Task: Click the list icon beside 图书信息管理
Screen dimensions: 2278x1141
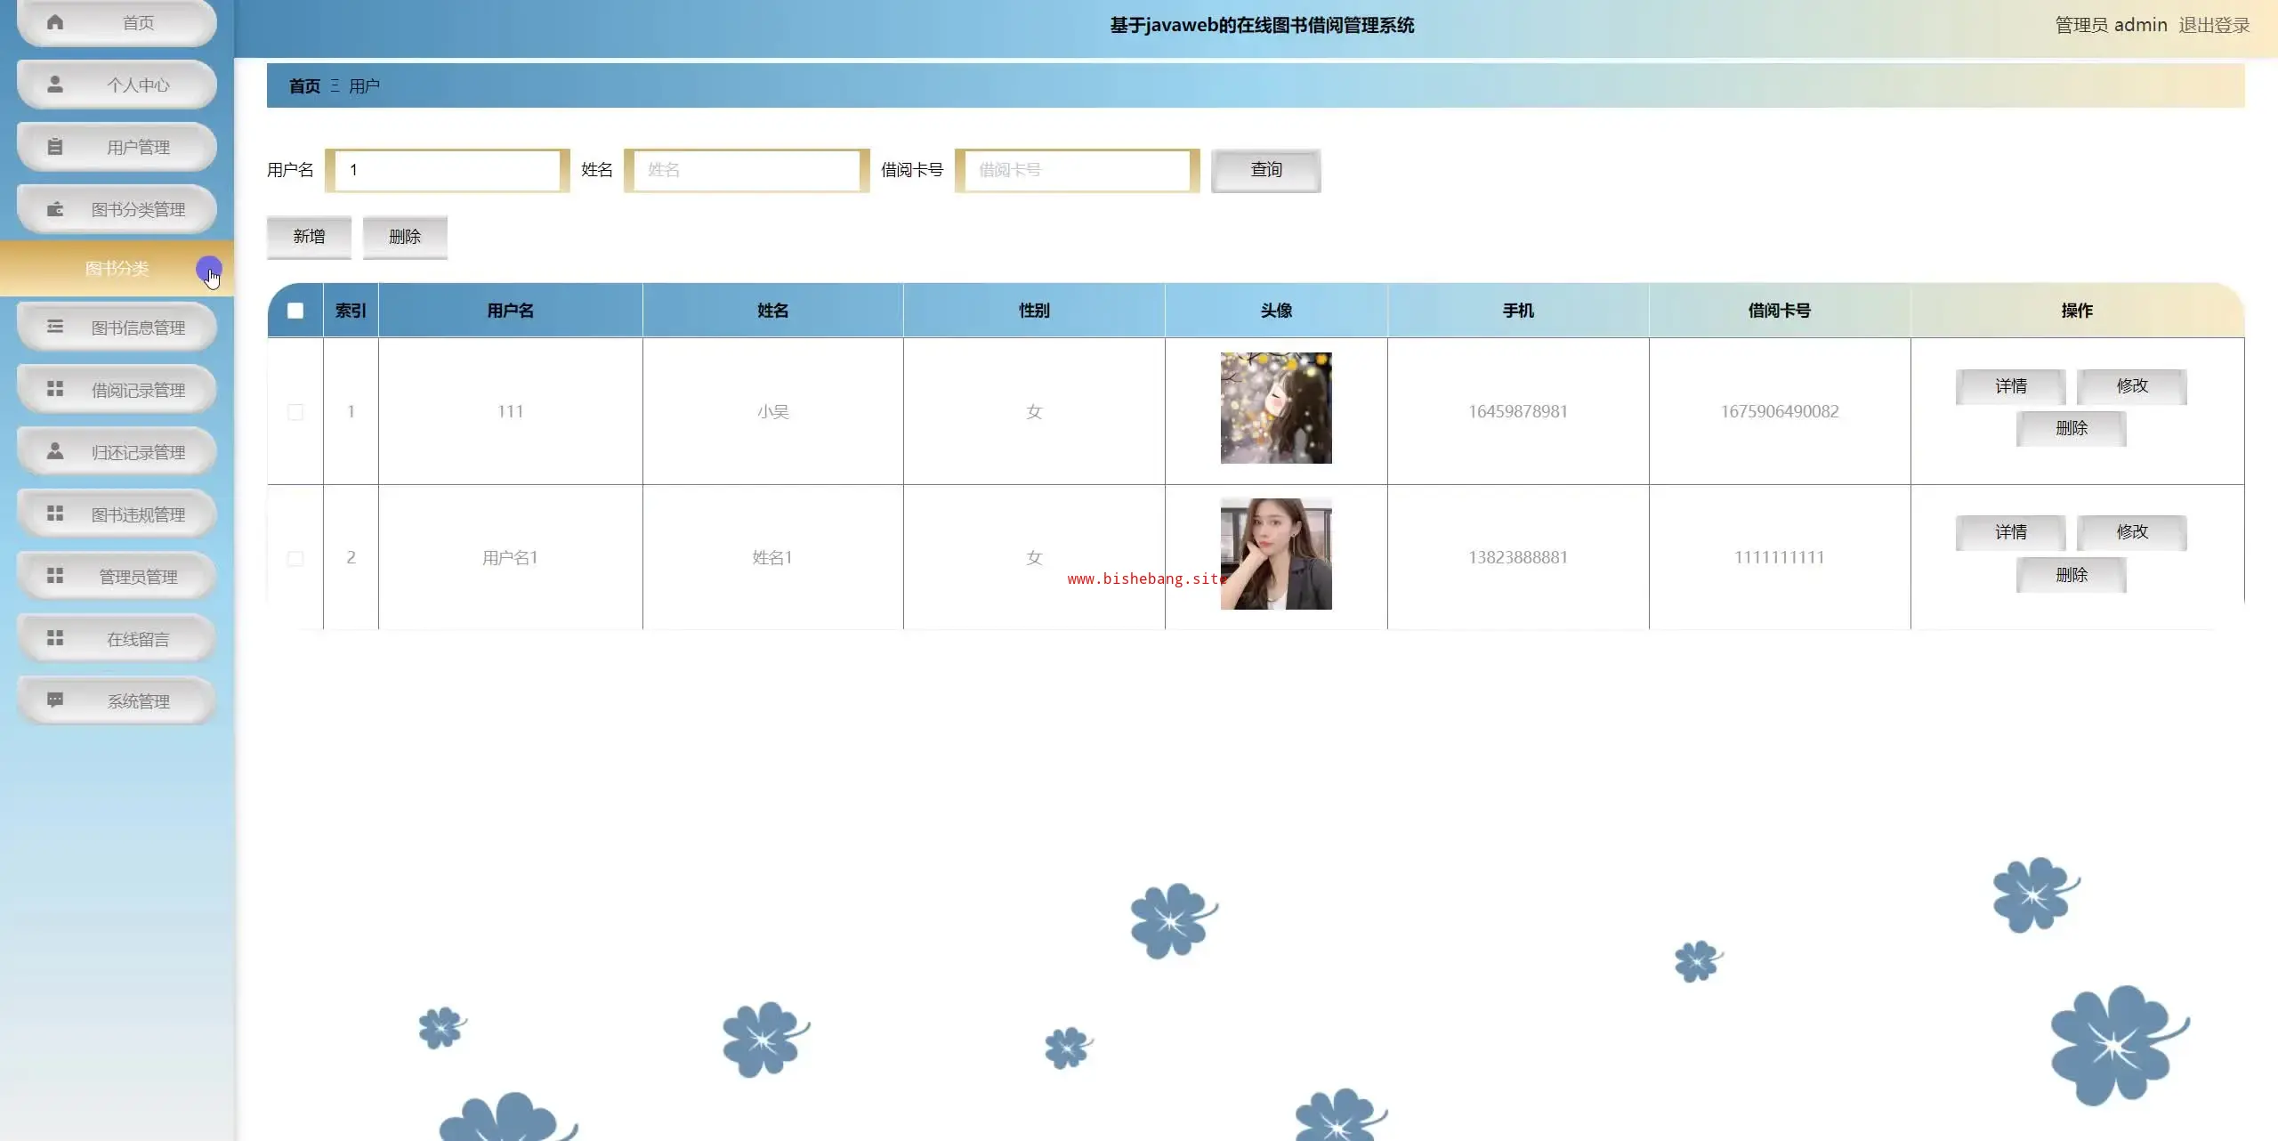Action: [x=55, y=327]
